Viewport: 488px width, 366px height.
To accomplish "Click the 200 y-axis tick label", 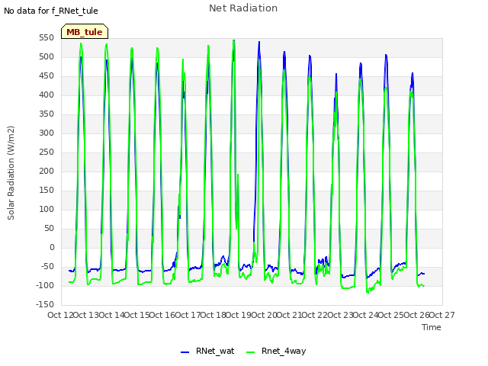I will (x=47, y=171).
